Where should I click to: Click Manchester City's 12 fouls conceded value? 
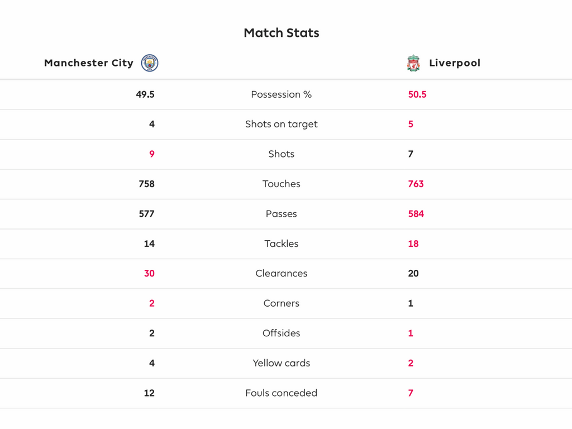point(149,393)
